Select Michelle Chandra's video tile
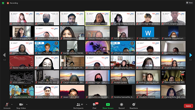 [47, 18]
